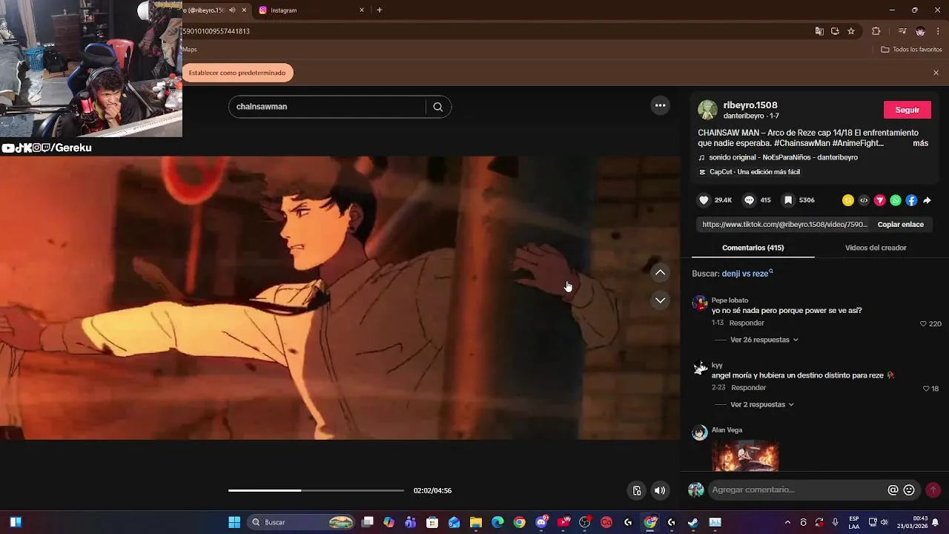Open the media controls icon in Chrome toolbar
The height and width of the screenshot is (534, 949).
click(902, 31)
